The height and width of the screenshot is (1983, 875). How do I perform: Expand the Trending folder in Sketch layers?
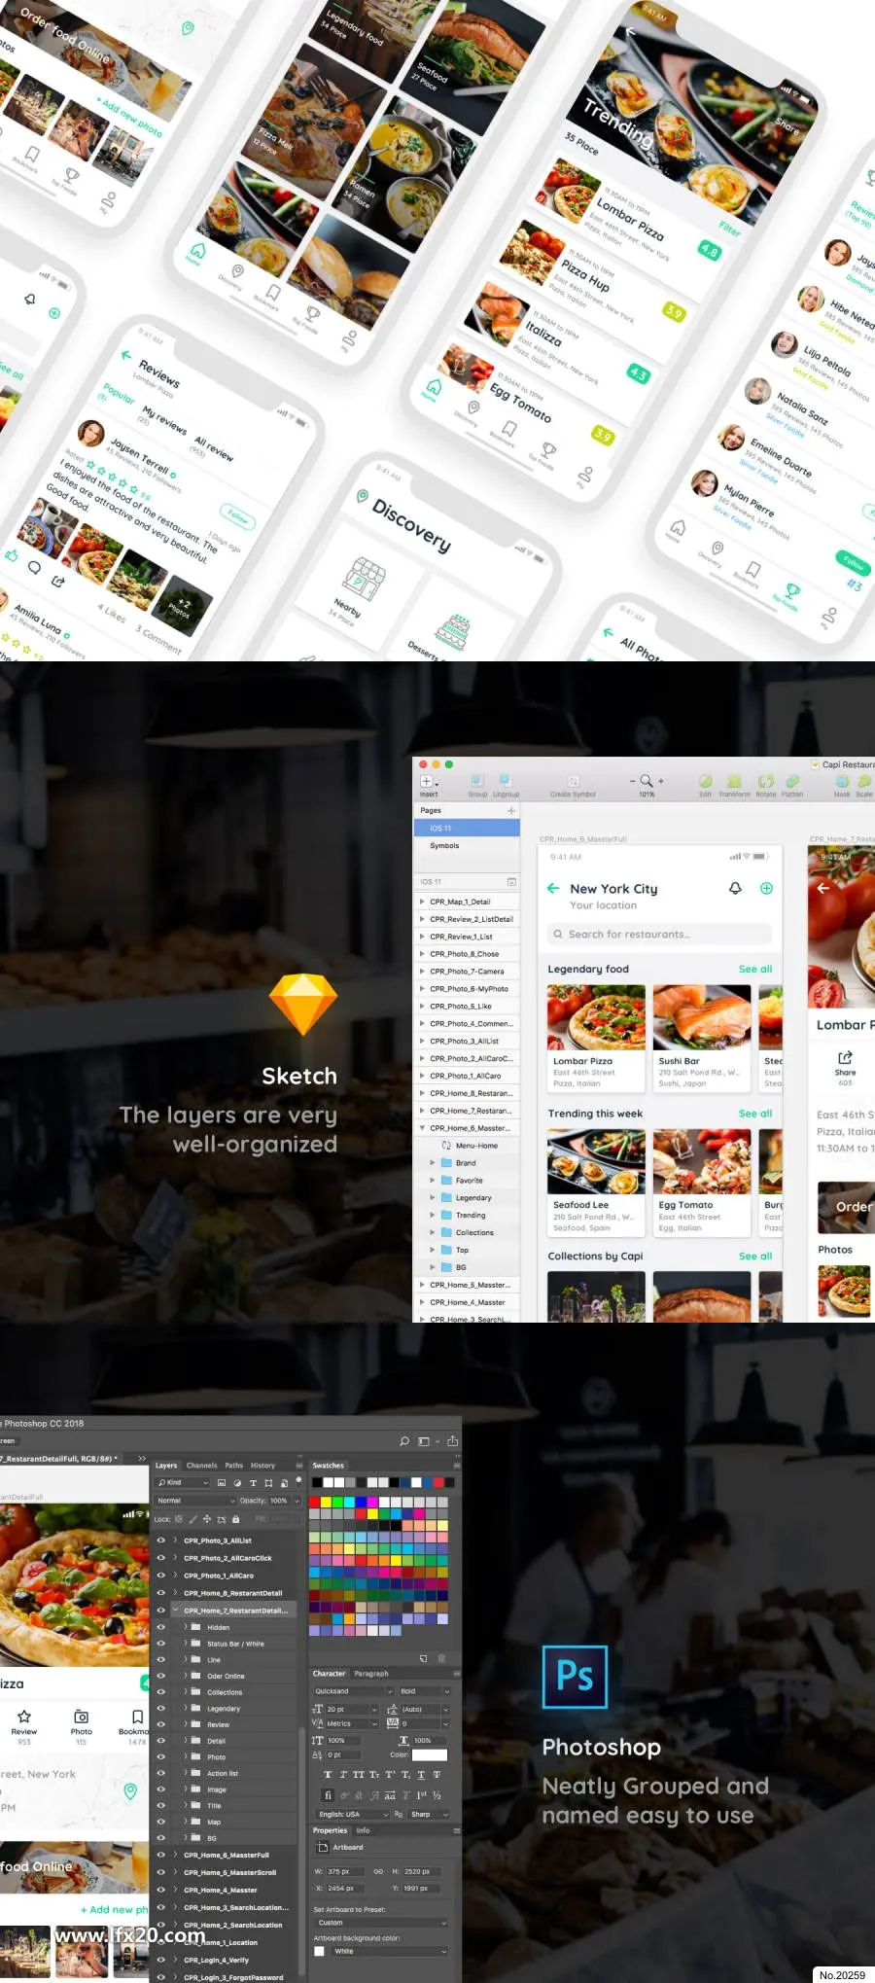click(433, 1215)
